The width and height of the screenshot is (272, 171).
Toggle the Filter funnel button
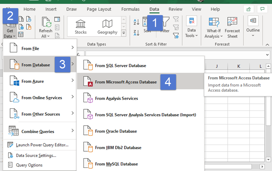click(165, 24)
